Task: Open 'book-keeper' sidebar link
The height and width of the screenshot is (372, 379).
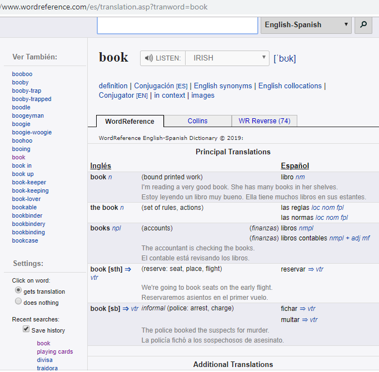Action: [29, 182]
